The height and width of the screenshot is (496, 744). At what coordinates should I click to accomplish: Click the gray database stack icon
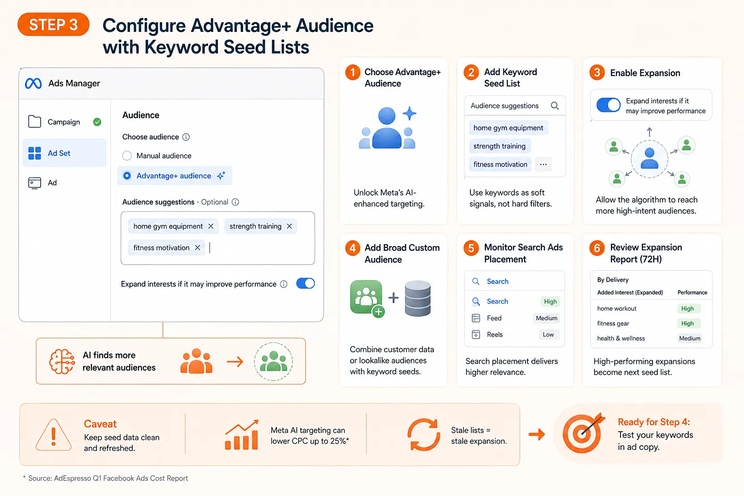point(418,298)
